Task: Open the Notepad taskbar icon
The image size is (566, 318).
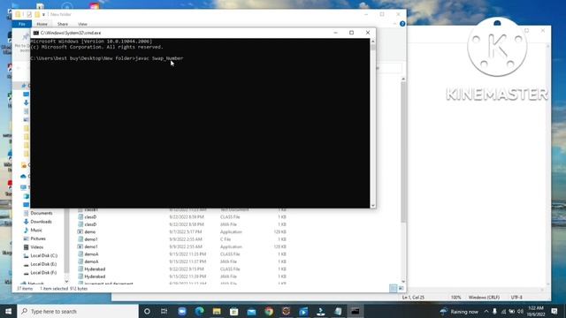Action: [338, 311]
